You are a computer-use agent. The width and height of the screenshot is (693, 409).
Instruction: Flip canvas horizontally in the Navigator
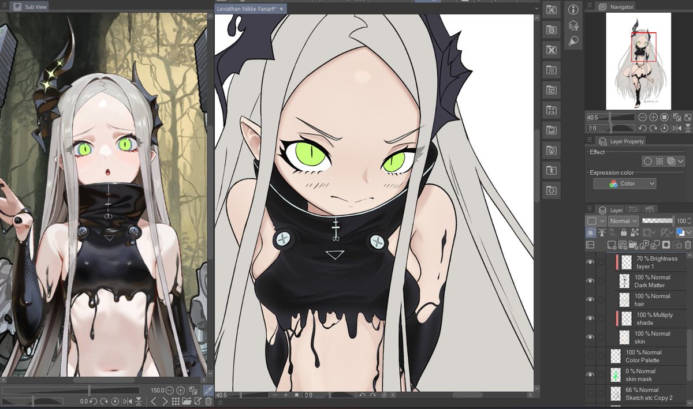point(677,128)
